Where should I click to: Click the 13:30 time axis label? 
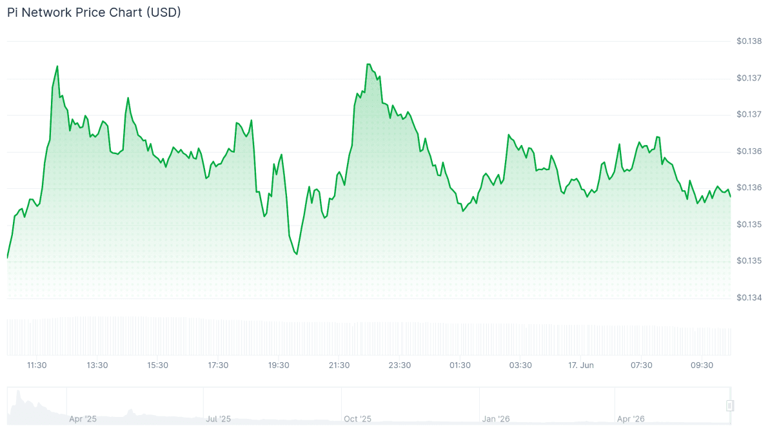click(x=97, y=365)
